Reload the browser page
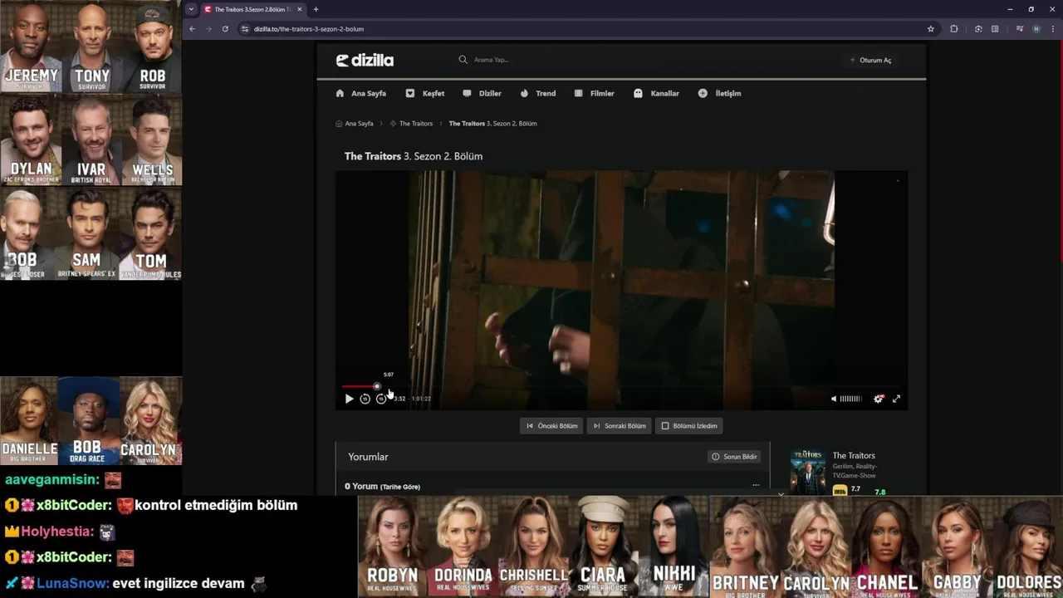 click(x=225, y=29)
